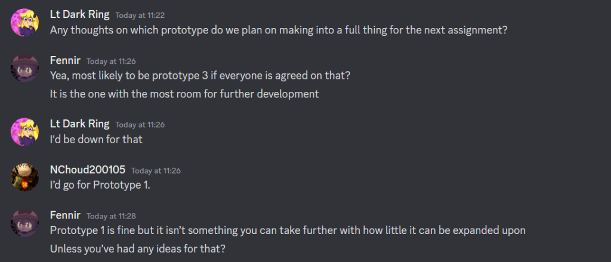The height and width of the screenshot is (262, 611).
Task: Click the "Today at 11:28" timestamp
Action: click(x=111, y=215)
